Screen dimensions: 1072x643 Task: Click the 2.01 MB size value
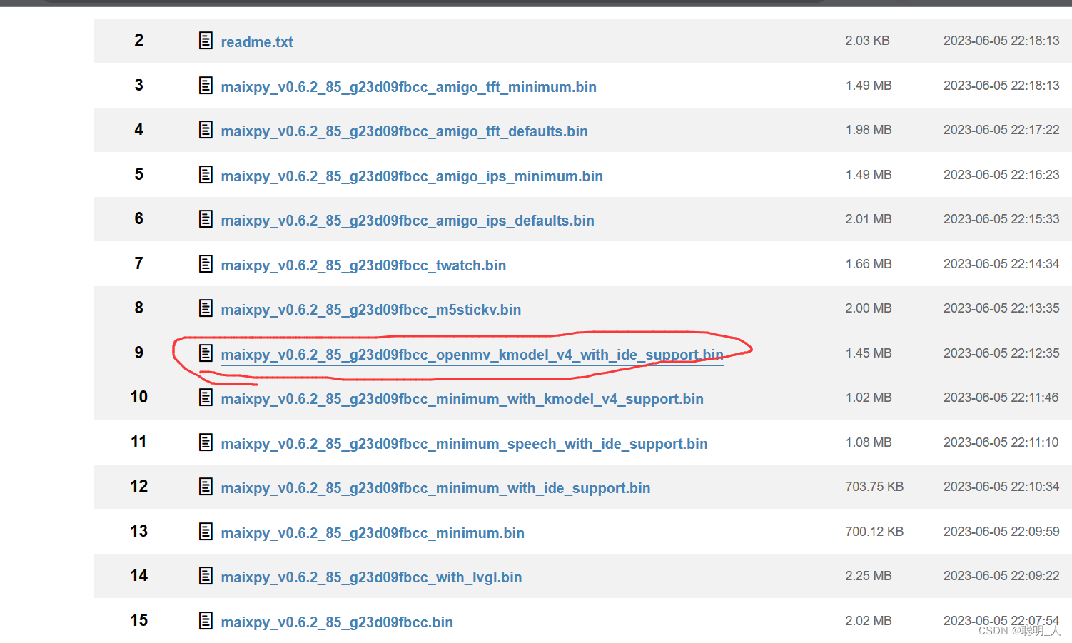pos(869,219)
